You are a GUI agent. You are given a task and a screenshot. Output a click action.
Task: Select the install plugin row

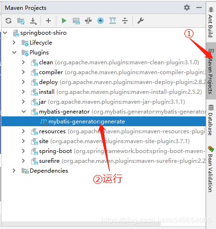(104, 92)
